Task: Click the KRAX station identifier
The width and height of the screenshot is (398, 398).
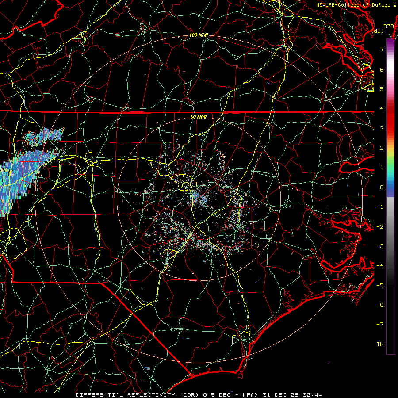Action: click(250, 395)
